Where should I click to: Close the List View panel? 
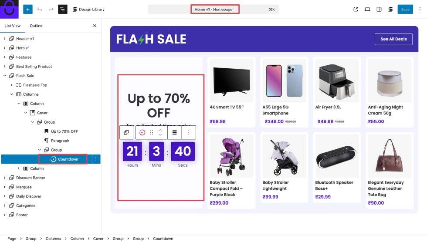pyautogui.click(x=95, y=26)
